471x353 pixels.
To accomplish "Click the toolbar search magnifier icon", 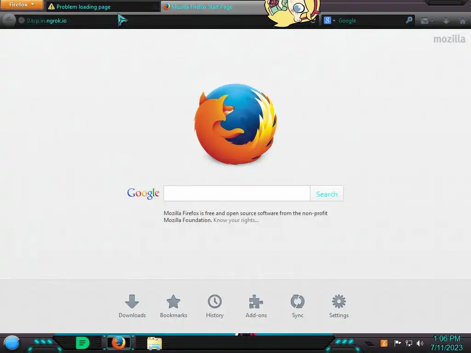I will [x=409, y=20].
